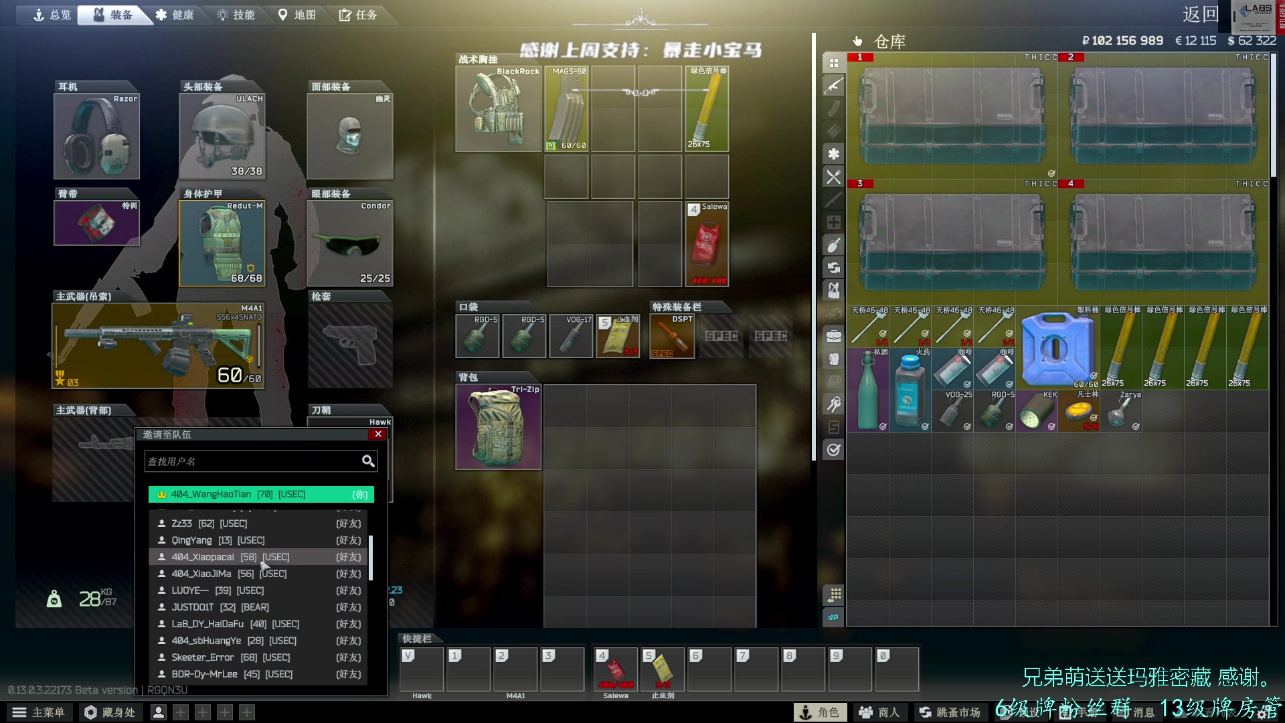Select the Razor headset icon
This screenshot has height=723, width=1285.
coord(97,137)
